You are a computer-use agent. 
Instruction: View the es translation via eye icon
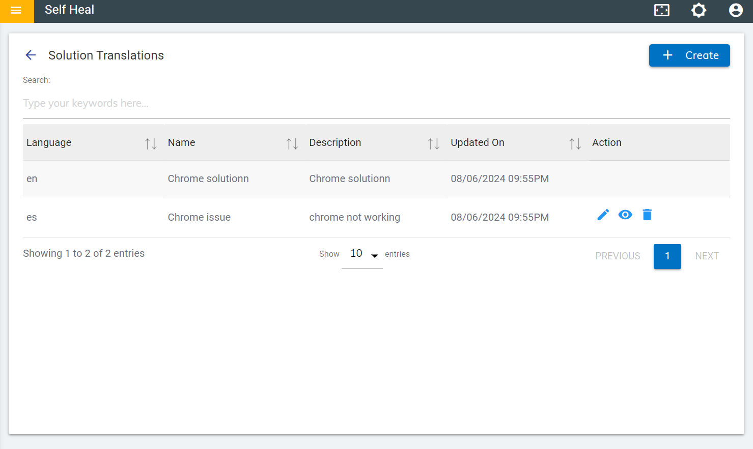click(x=625, y=215)
